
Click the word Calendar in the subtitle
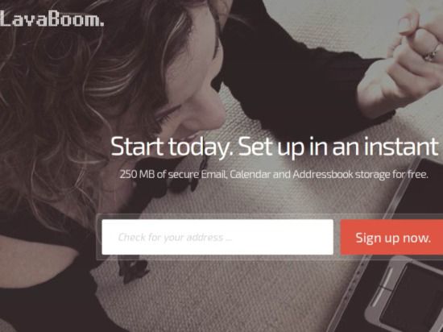(x=250, y=174)
